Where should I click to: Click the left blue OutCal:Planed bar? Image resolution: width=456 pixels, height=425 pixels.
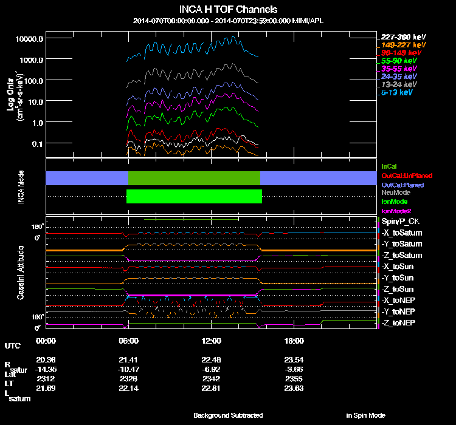(87, 178)
